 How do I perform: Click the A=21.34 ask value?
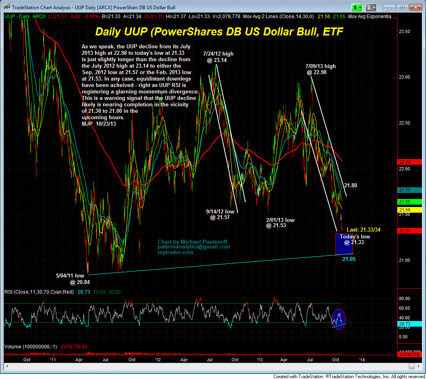click(132, 16)
